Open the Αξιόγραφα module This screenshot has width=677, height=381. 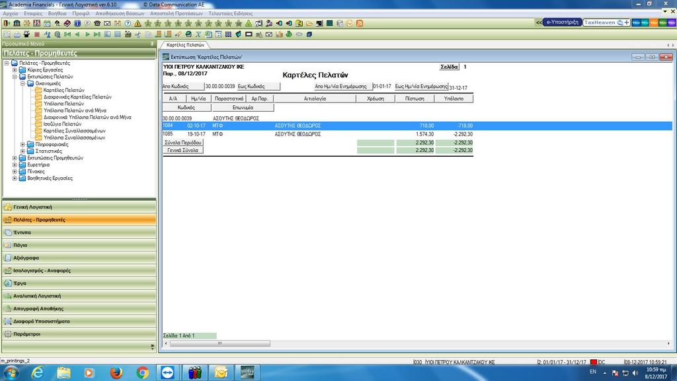coord(79,258)
